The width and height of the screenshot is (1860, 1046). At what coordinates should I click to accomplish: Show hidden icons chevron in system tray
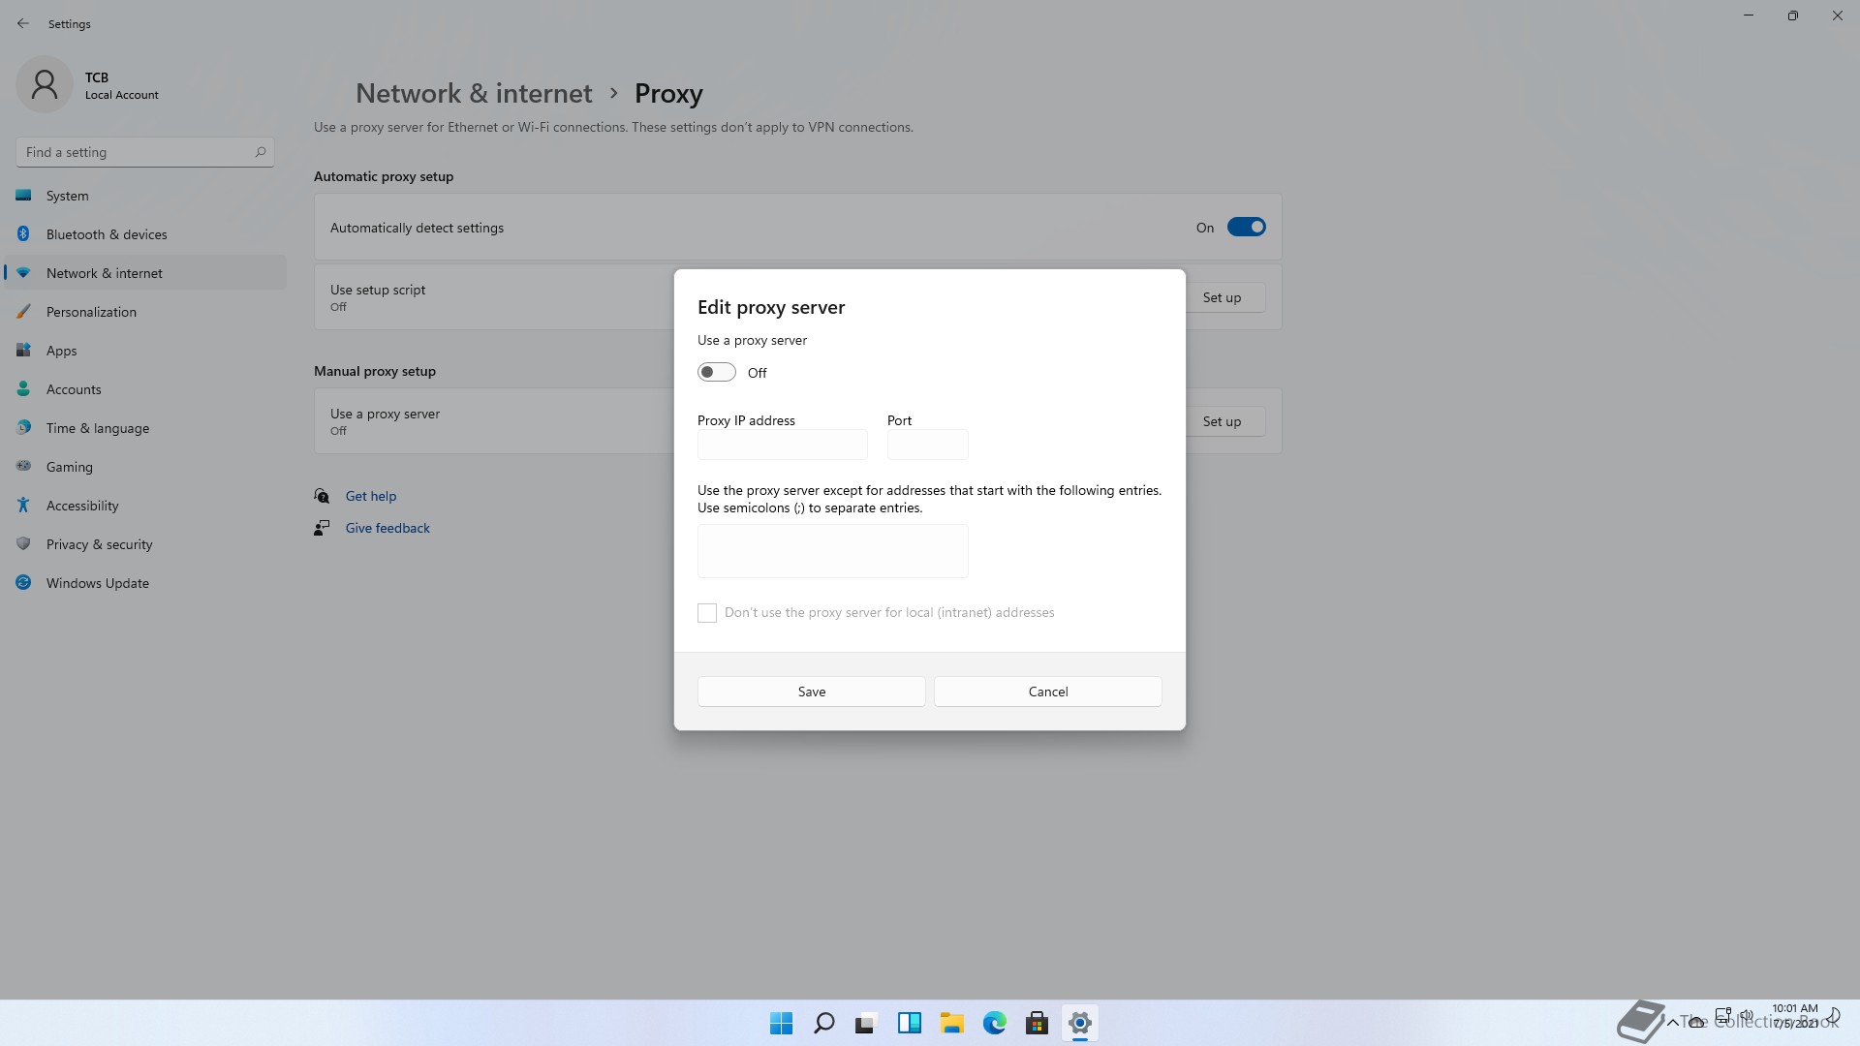(1672, 1022)
